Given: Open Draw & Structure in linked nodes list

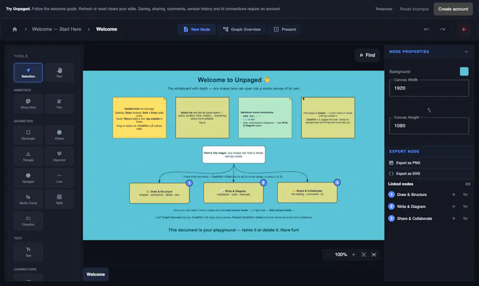Looking at the screenshot, I should point(412,194).
